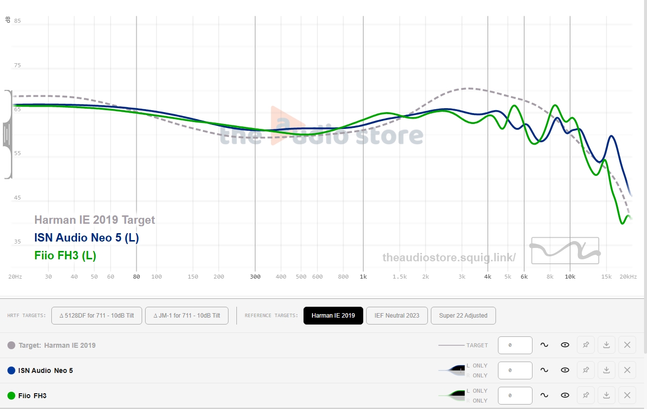The width and height of the screenshot is (647, 409).
Task: Deselect the Harman IE 2019 reference target
Action: tap(333, 316)
